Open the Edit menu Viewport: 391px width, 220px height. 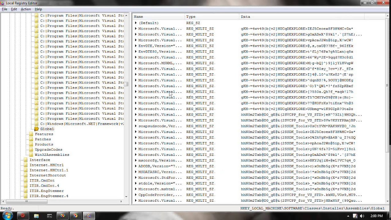tap(14, 9)
